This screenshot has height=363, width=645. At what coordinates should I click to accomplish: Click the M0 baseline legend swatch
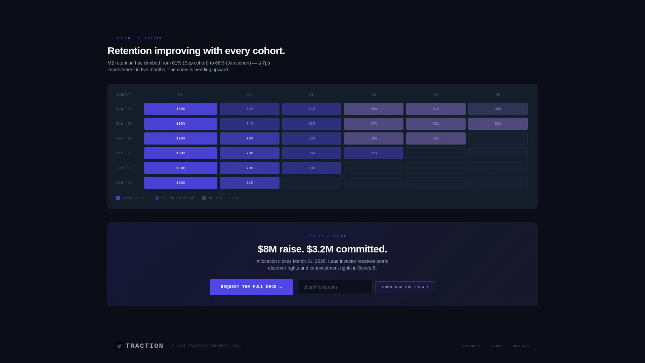point(118,198)
